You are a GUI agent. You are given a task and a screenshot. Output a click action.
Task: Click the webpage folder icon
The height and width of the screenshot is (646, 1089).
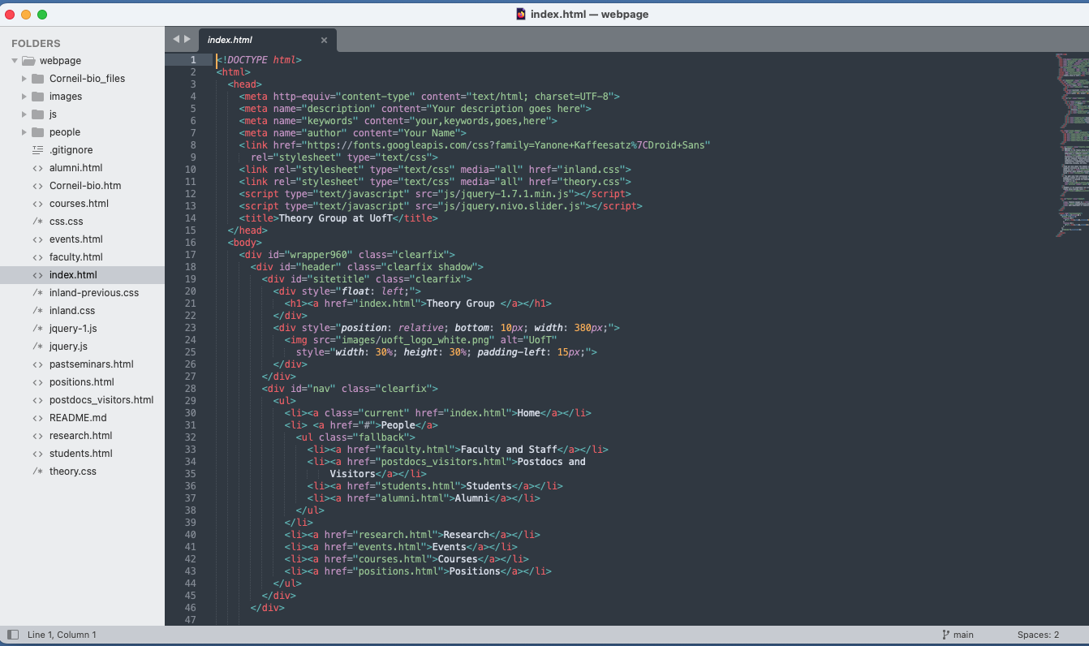click(x=28, y=61)
